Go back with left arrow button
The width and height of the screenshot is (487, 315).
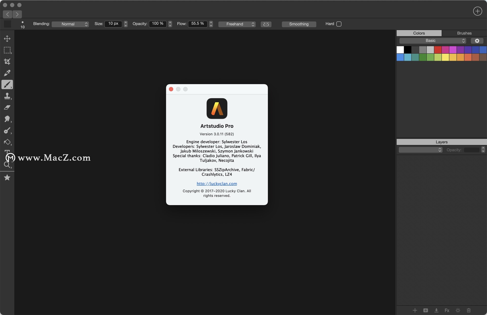8,14
